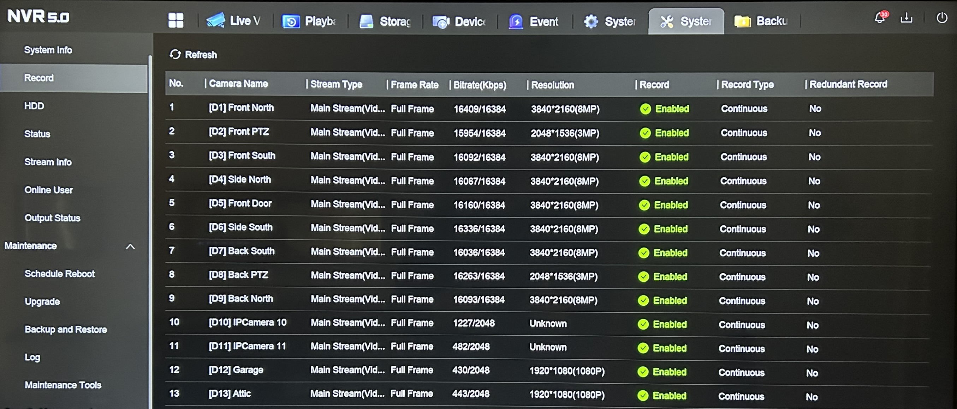Click Camera Name column header
The image size is (957, 409).
238,84
